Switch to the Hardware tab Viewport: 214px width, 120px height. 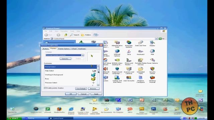point(82,49)
